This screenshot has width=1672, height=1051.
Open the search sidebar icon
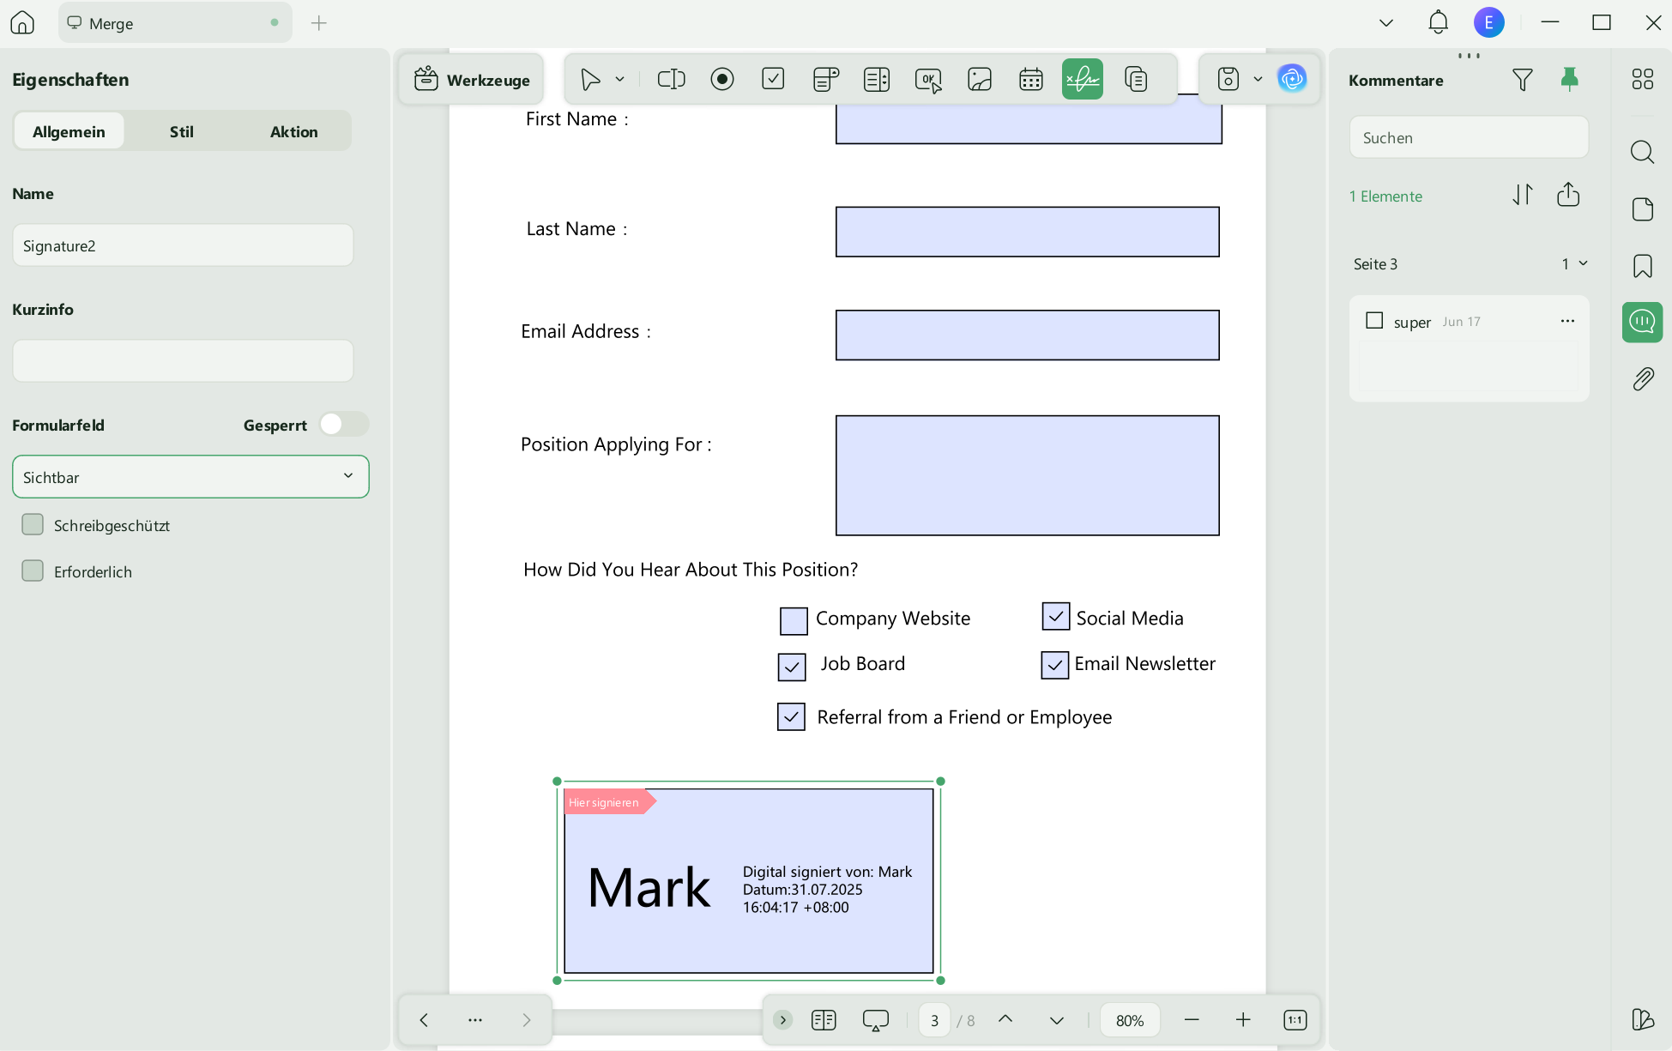click(1642, 152)
